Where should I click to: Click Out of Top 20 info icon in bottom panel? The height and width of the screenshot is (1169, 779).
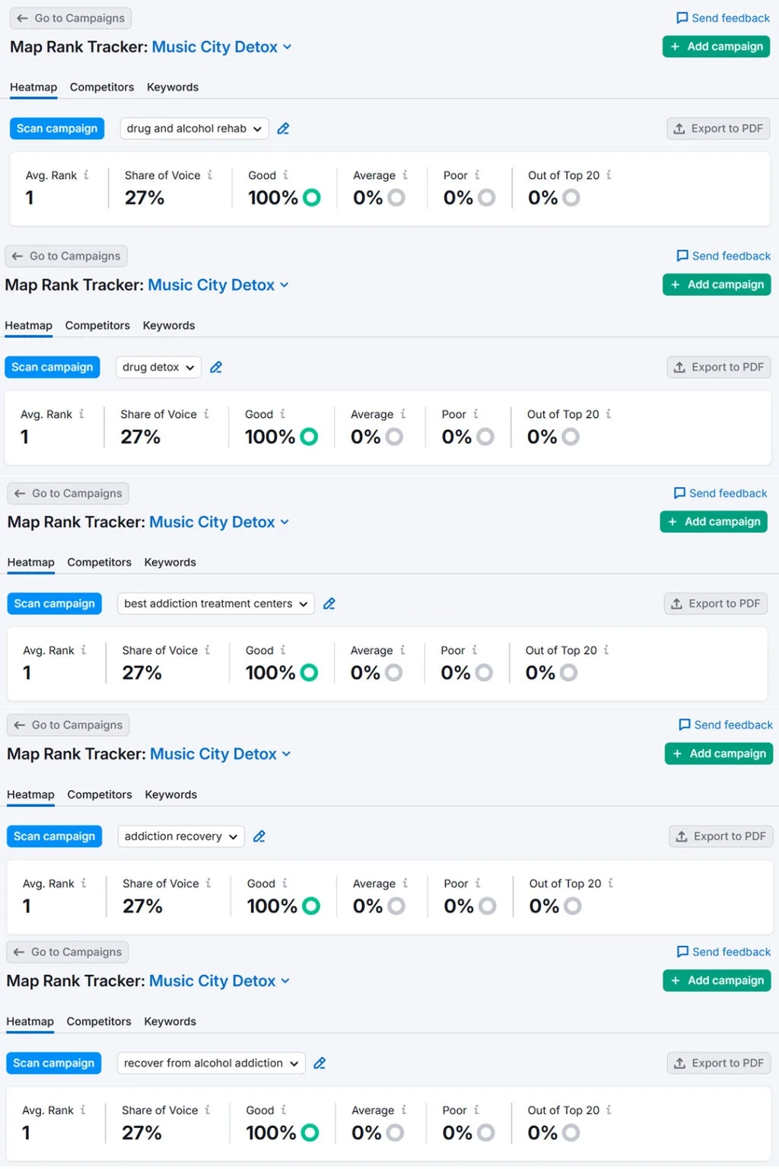pos(609,1110)
